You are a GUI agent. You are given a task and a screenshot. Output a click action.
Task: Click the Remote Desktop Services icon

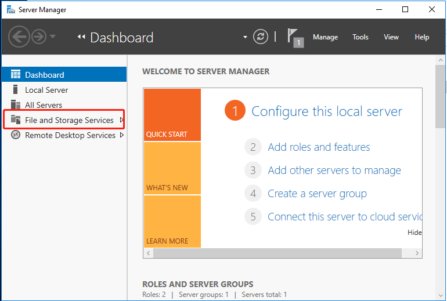[x=16, y=135]
